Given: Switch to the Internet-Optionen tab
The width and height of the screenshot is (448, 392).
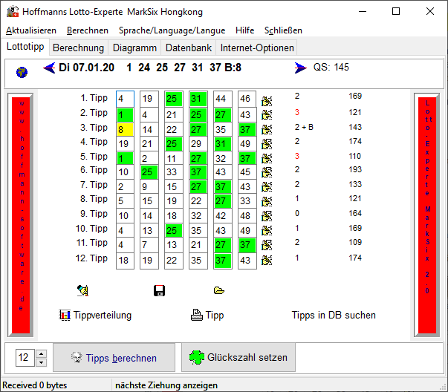Looking at the screenshot, I should pos(257,48).
